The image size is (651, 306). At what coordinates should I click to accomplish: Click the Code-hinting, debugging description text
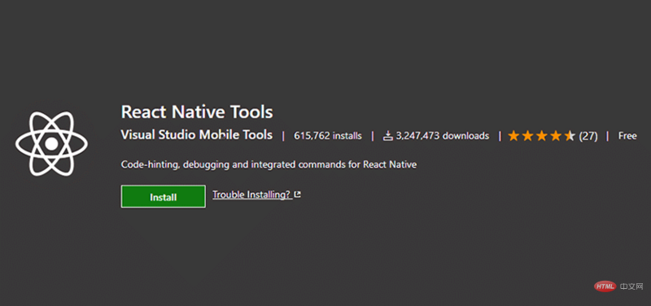(x=269, y=165)
